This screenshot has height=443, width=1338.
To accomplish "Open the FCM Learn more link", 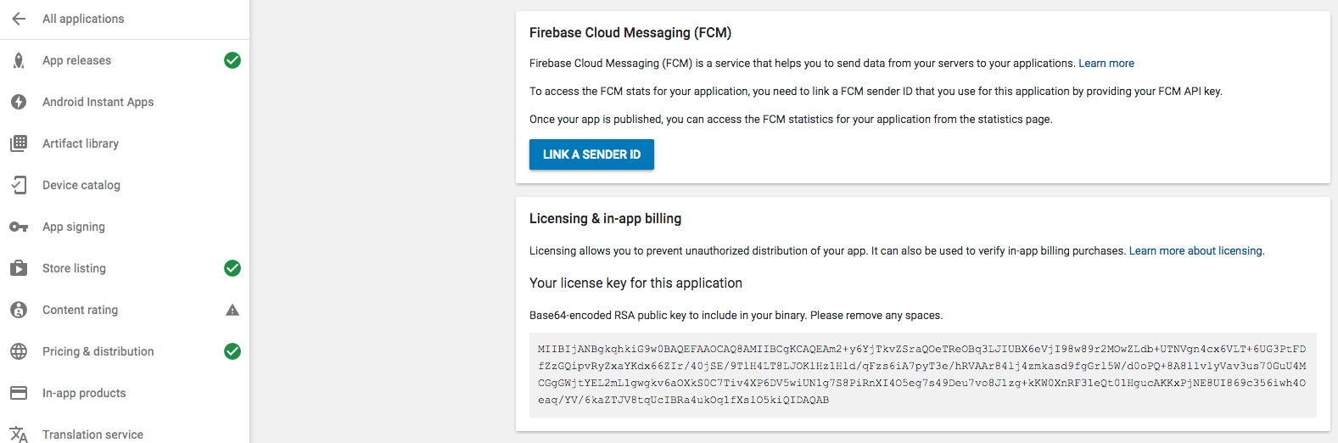I will tap(1106, 64).
